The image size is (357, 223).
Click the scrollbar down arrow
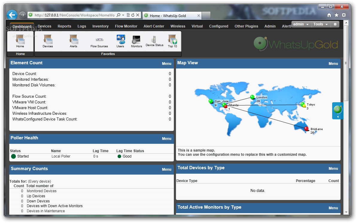click(346, 212)
